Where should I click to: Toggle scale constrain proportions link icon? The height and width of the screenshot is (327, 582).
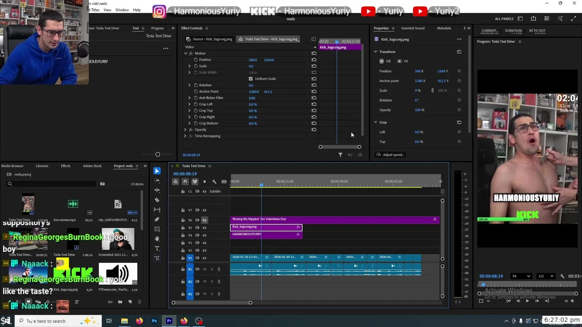[x=432, y=90]
